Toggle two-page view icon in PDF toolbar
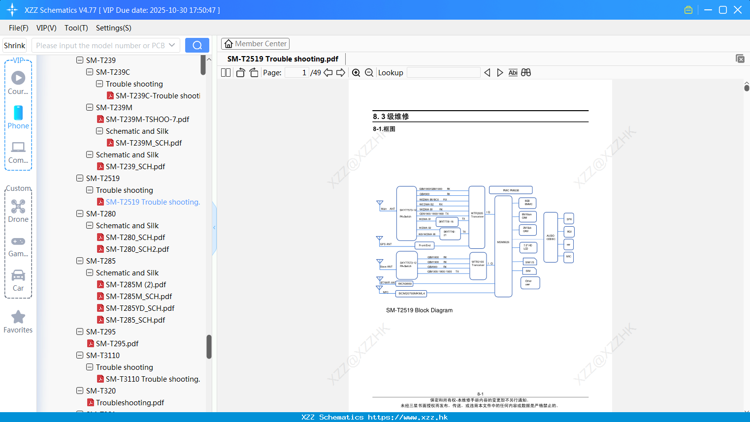 pyautogui.click(x=226, y=72)
